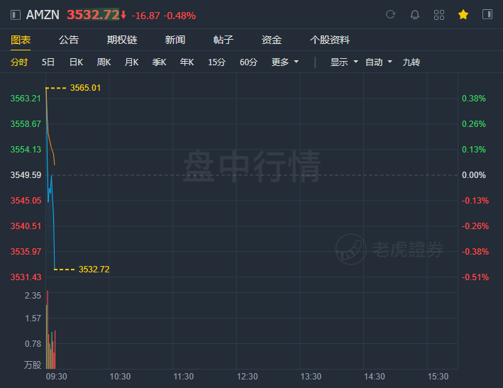Select the 季K chart period

click(x=159, y=62)
